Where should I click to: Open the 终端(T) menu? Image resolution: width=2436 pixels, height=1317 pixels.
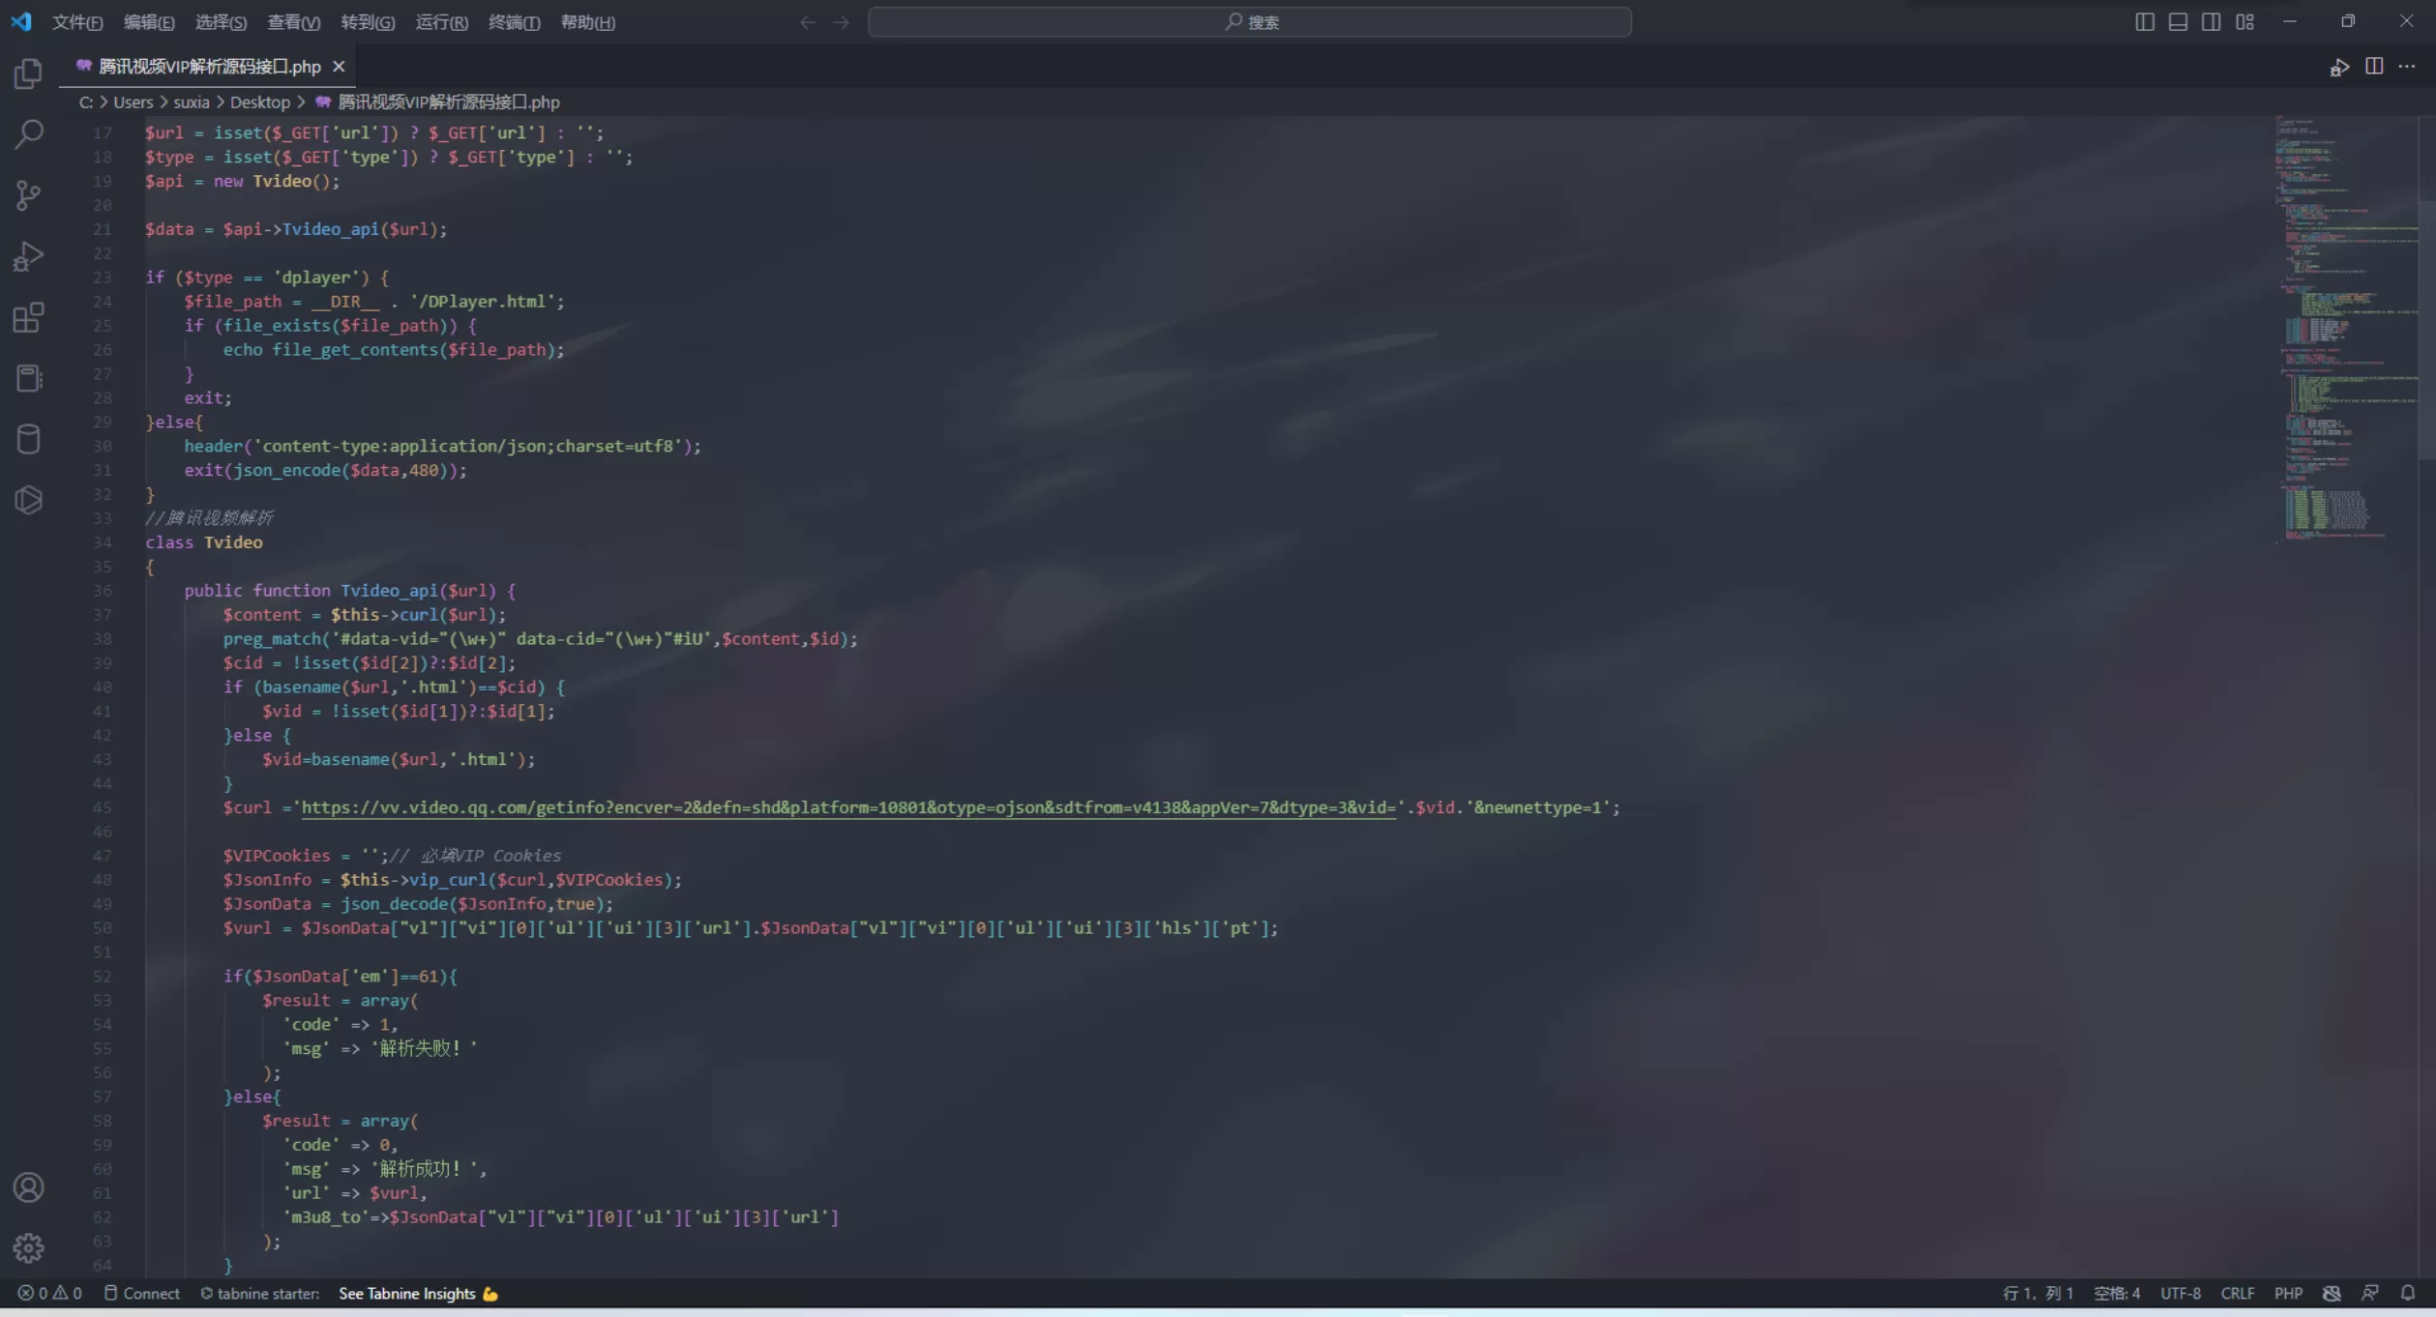(x=514, y=21)
